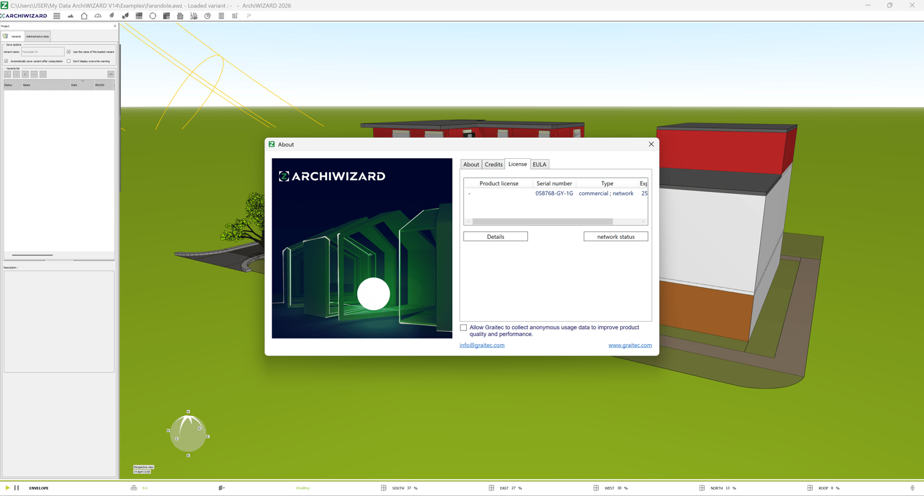The image size is (924, 496).
Task: Click the Variant name input field
Action: coord(43,52)
